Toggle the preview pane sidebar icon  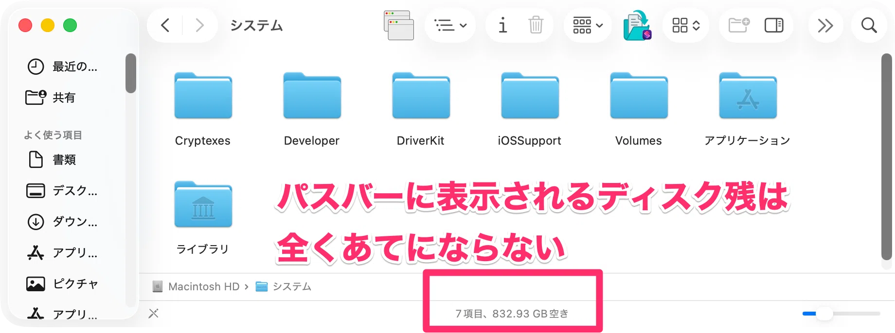click(774, 25)
